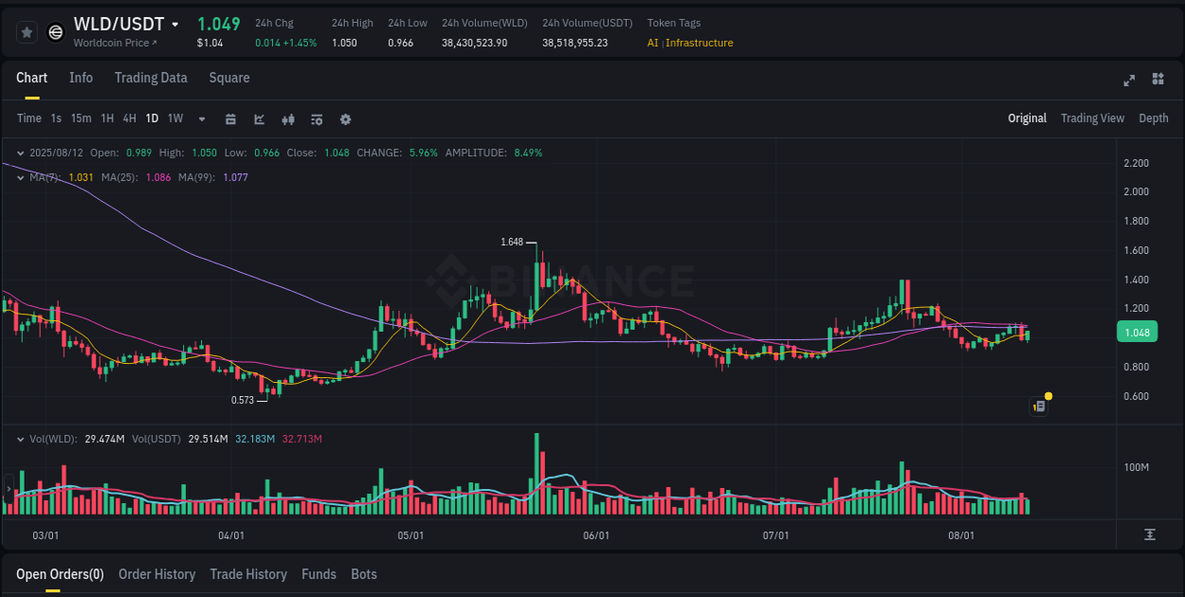The height and width of the screenshot is (597, 1185).
Task: Favorite WLD/USDT with the star icon
Action: coord(27,31)
